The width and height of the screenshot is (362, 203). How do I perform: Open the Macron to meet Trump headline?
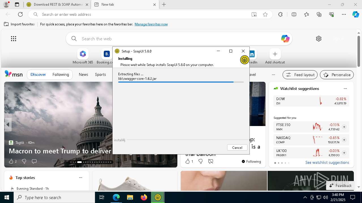[x=60, y=151]
